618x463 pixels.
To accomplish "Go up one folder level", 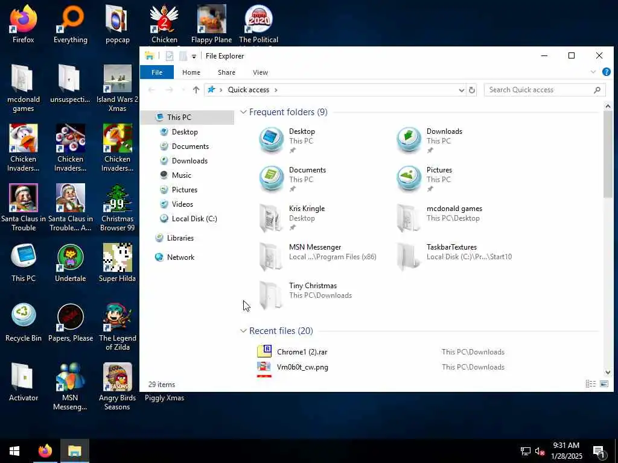I will point(196,90).
